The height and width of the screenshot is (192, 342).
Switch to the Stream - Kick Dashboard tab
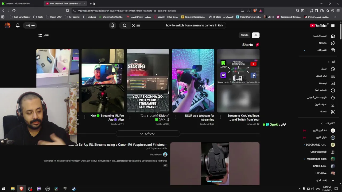pos(22,3)
